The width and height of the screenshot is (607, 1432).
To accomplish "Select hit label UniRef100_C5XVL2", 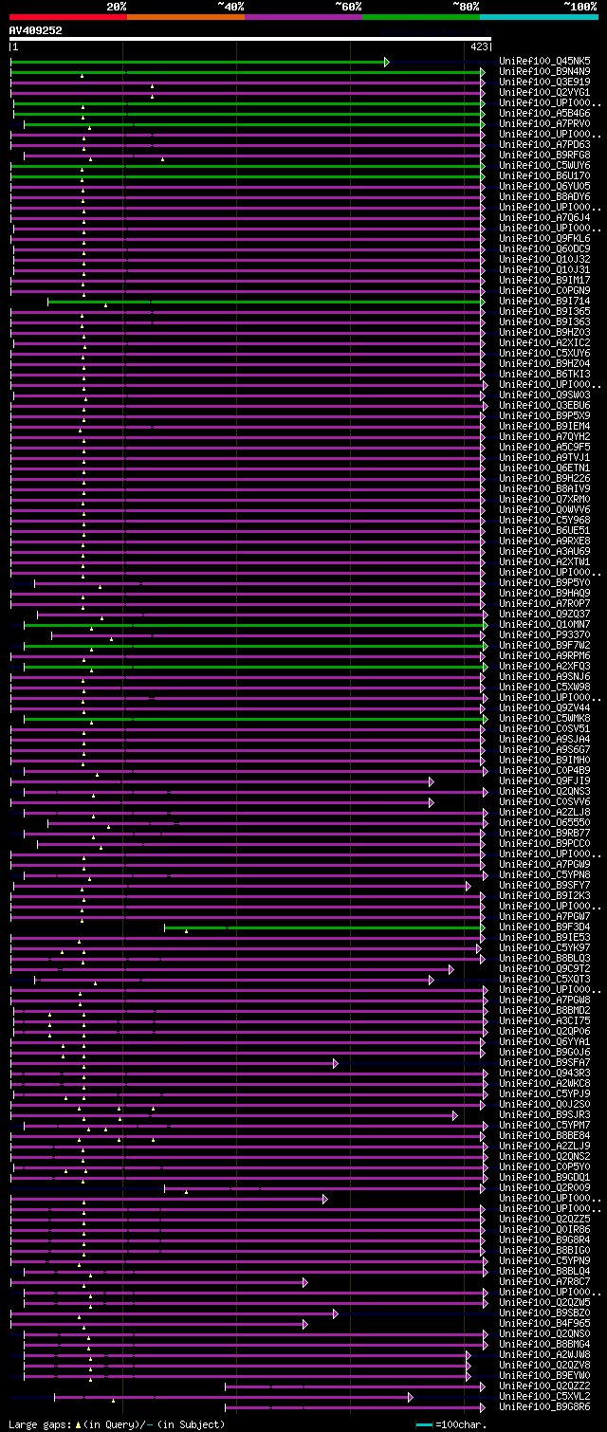I will 545,1397.
